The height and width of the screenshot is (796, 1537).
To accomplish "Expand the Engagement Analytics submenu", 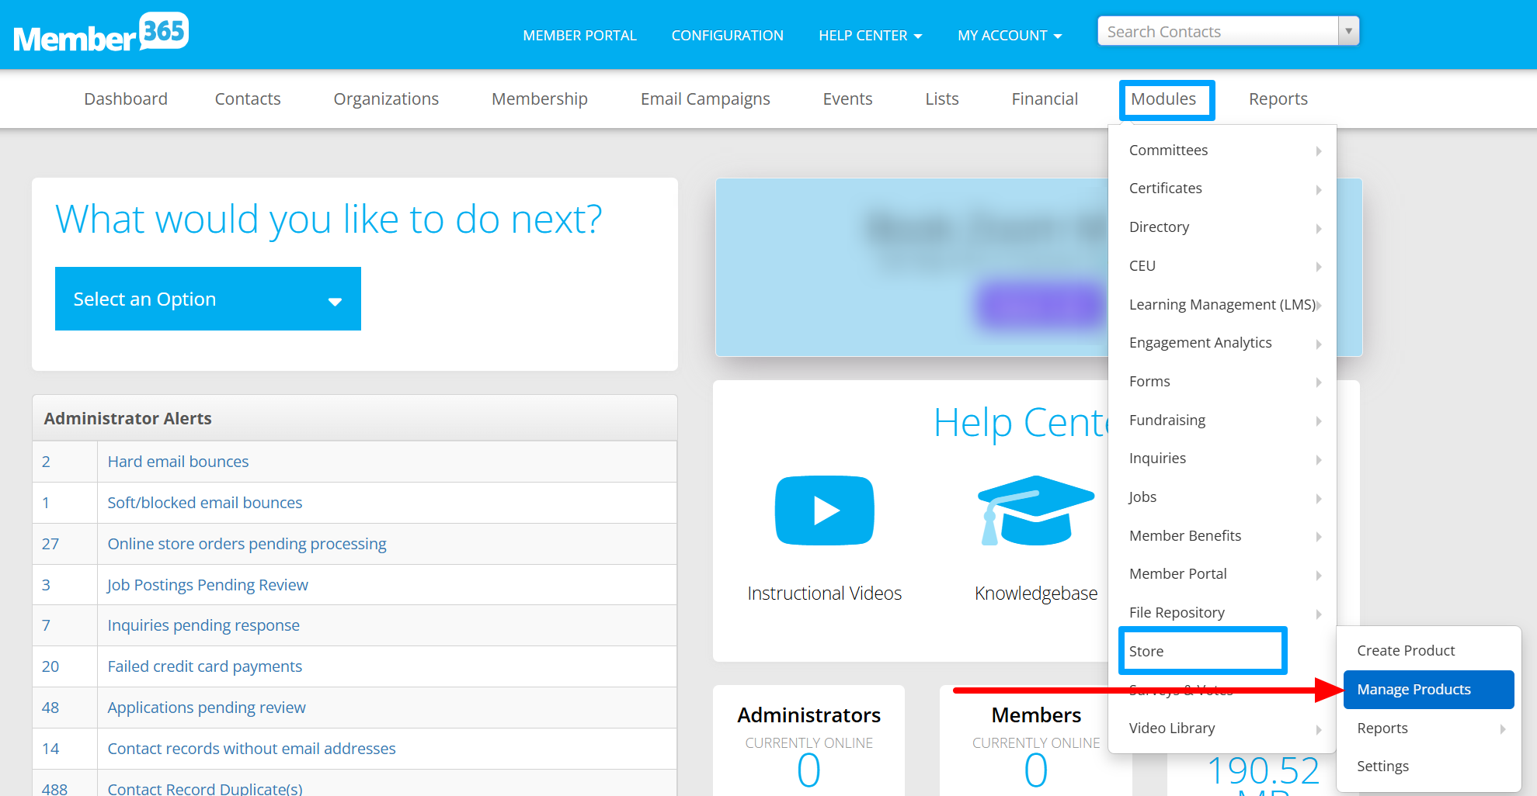I will pyautogui.click(x=1222, y=343).
